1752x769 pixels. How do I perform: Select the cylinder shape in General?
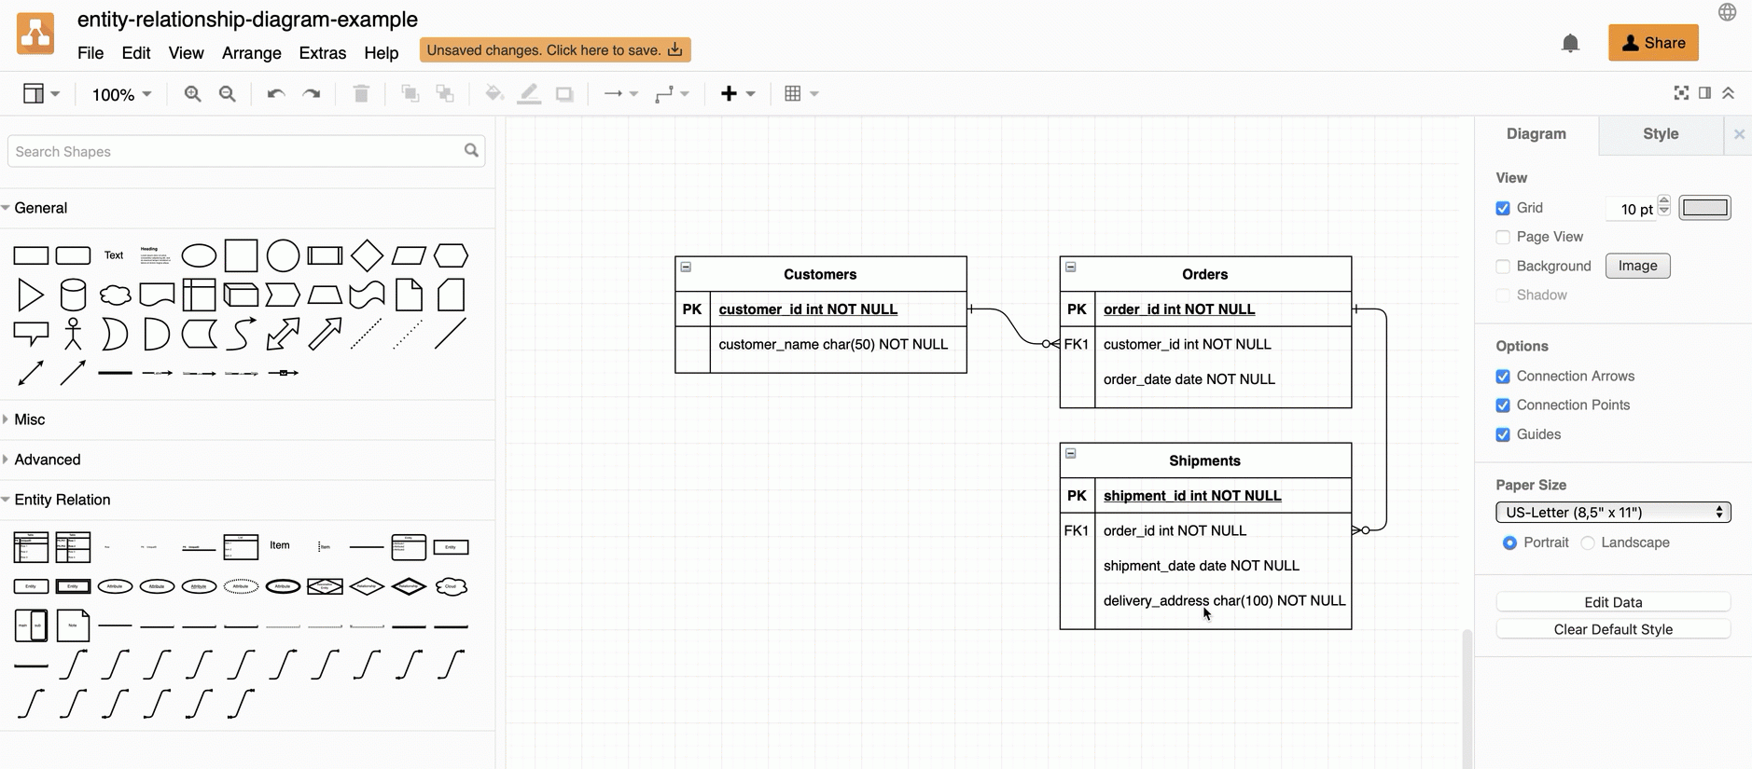73,295
